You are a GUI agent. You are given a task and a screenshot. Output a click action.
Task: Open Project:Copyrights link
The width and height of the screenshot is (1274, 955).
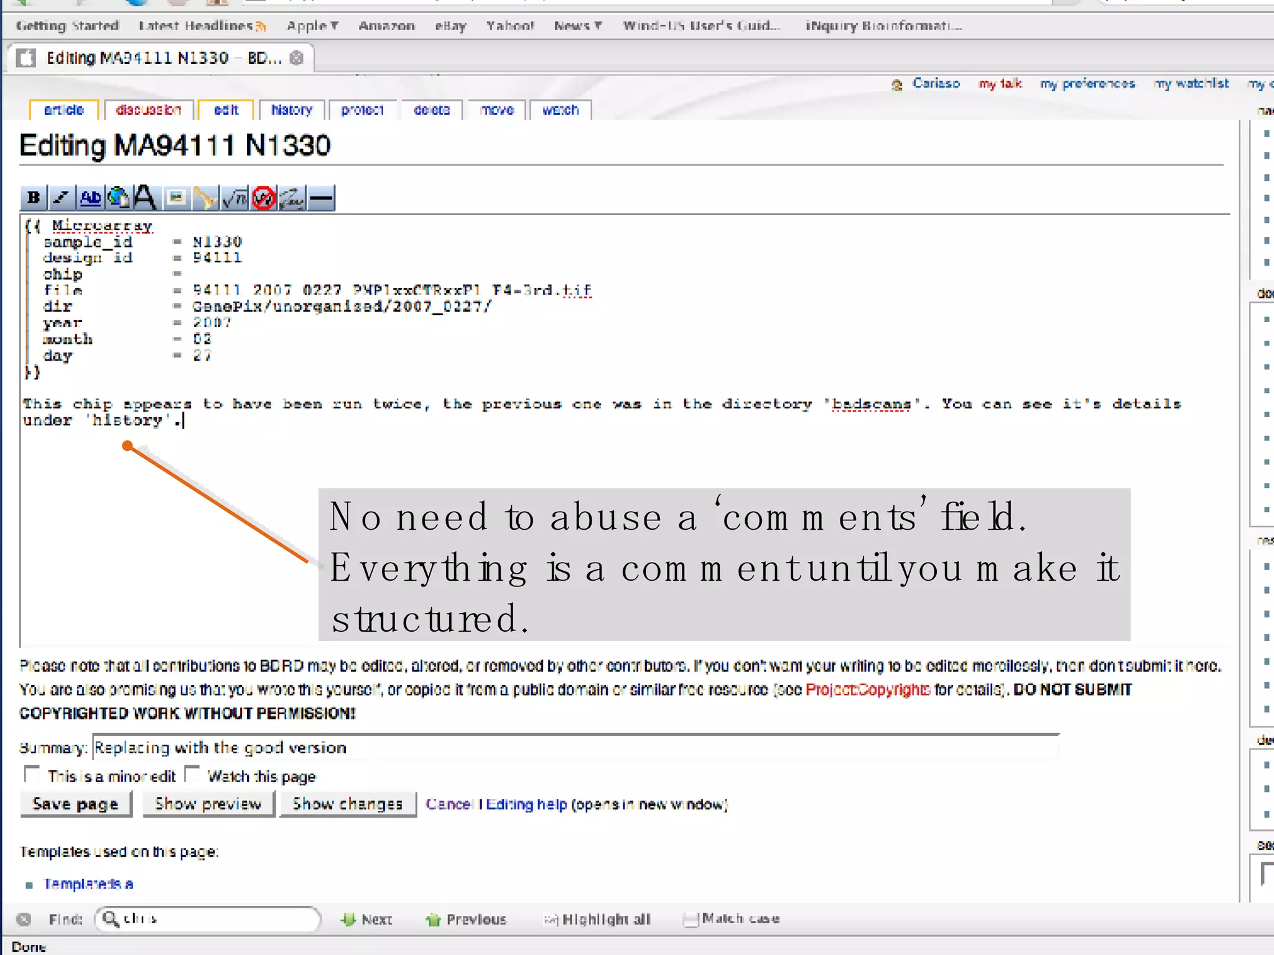[868, 690]
